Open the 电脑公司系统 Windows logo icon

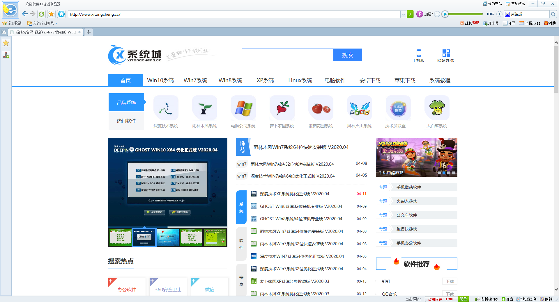point(243,108)
